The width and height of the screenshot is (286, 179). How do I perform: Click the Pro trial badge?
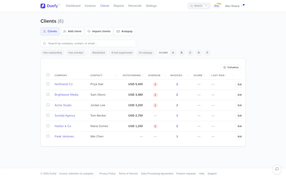coord(217,6)
